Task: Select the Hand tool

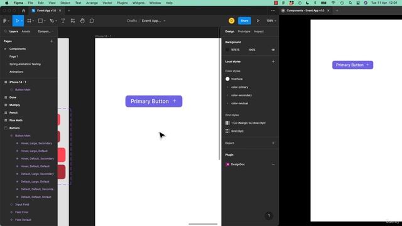Action: (82, 21)
